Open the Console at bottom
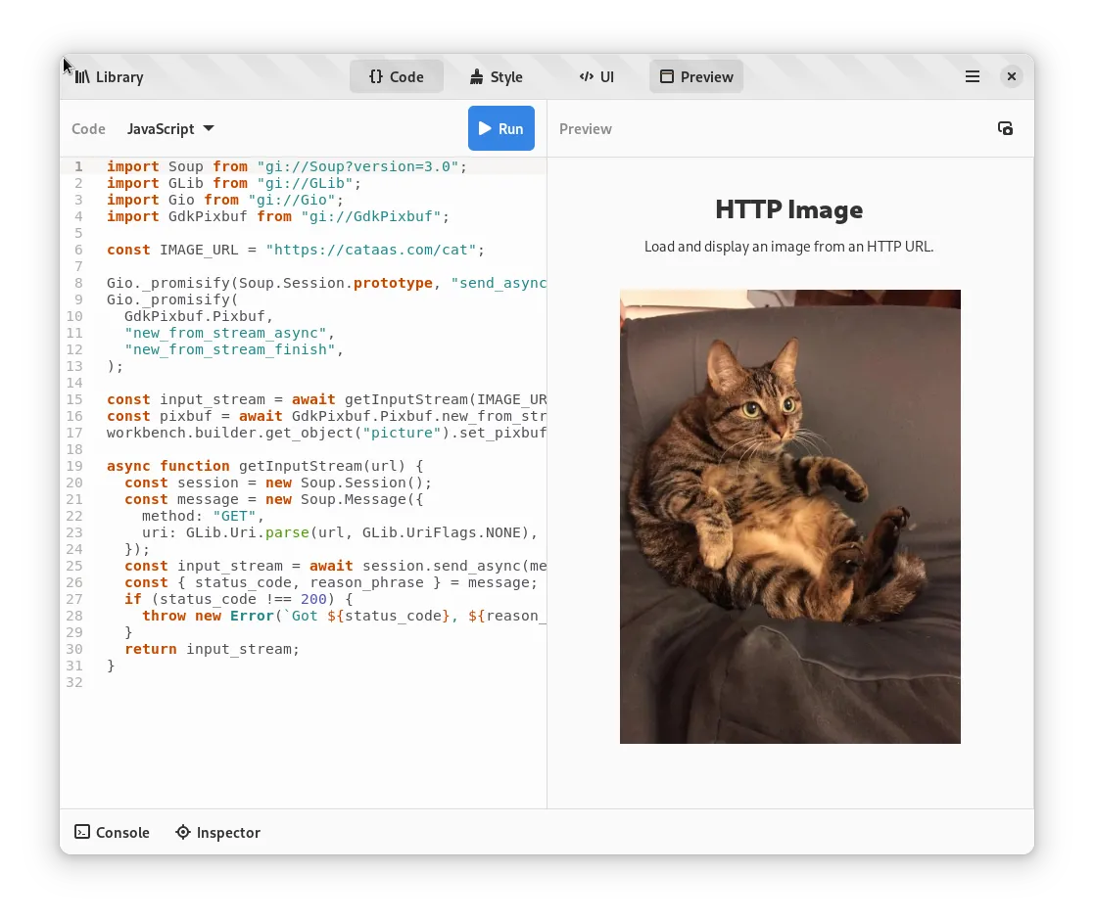 pyautogui.click(x=113, y=833)
